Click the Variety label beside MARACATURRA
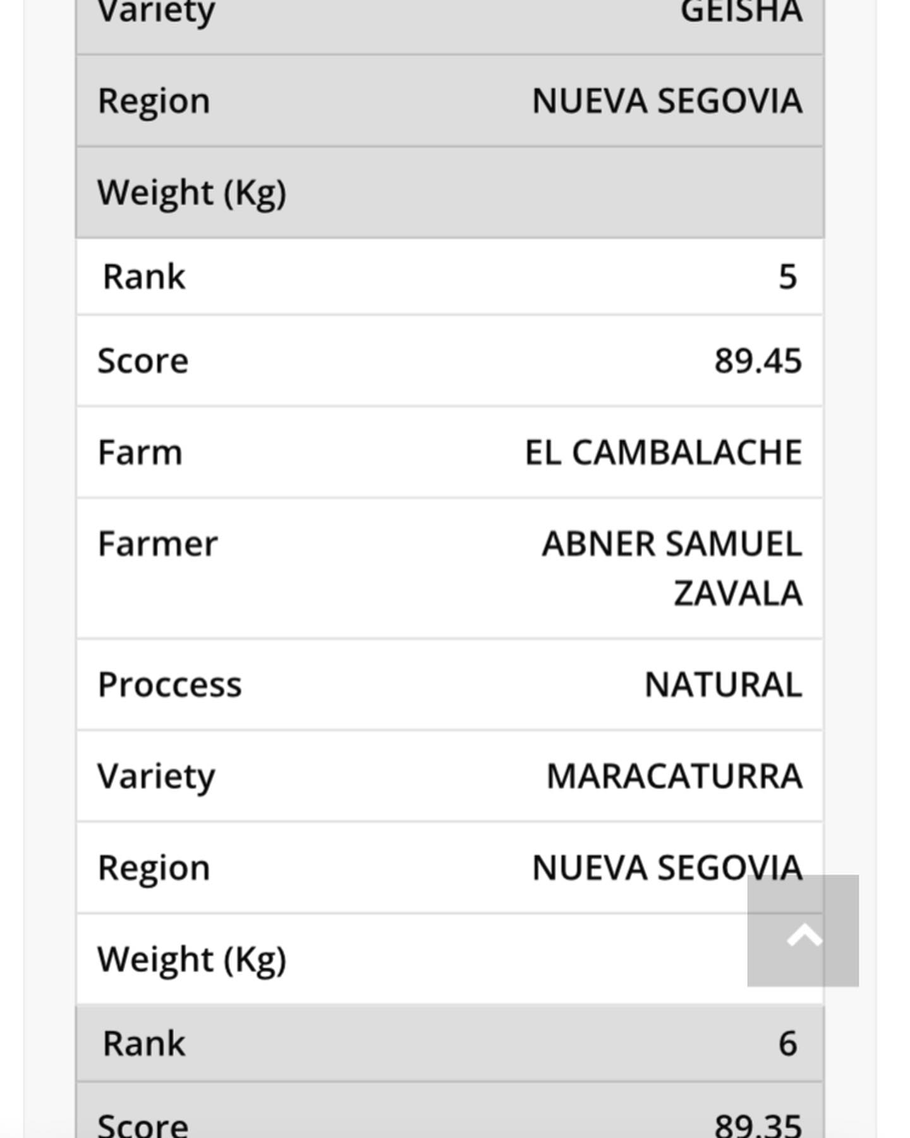The image size is (910, 1138). tap(156, 776)
